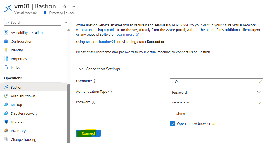The height and width of the screenshot is (143, 267).
Task: Click the Auto-shutdown clock icon
Action: click(x=6, y=96)
